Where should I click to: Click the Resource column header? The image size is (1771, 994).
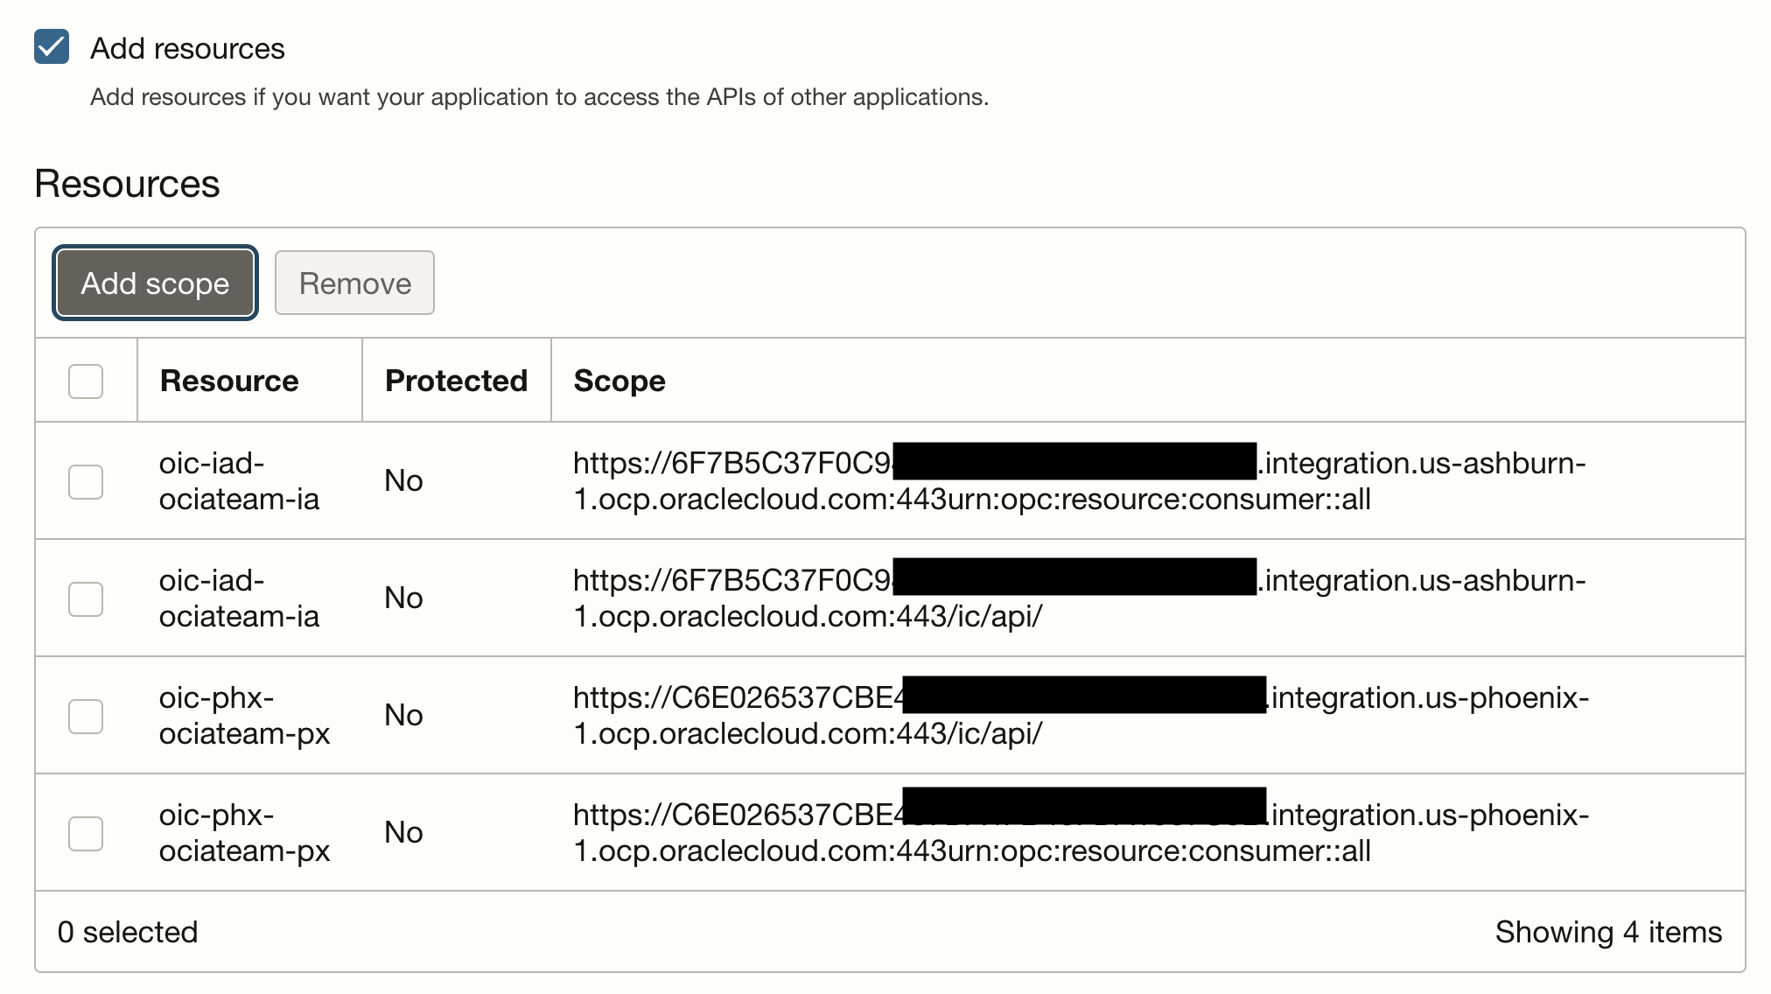229,381
